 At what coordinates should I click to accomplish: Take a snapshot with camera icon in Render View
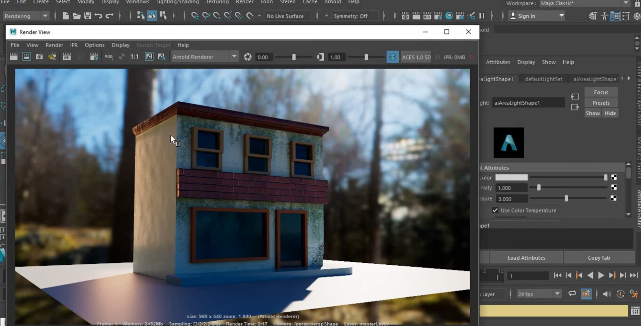[39, 57]
